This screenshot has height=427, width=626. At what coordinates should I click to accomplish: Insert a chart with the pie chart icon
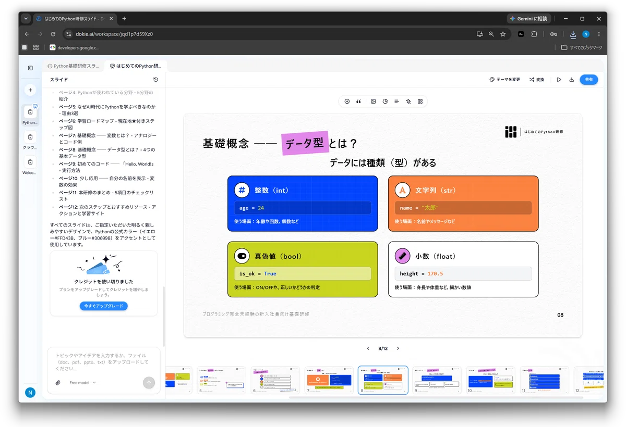click(385, 102)
